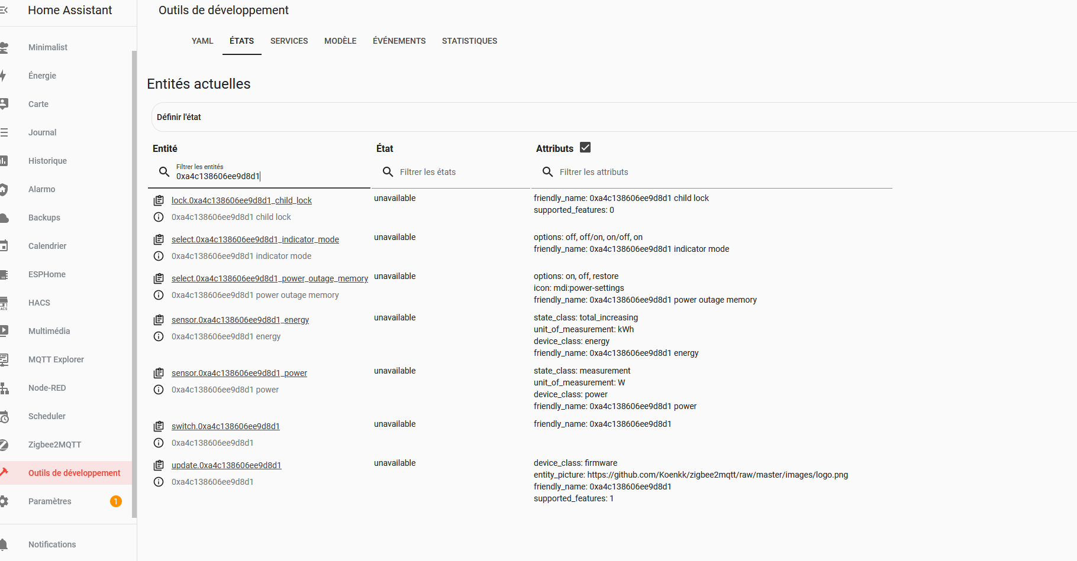Open Alarmo shield icon
The height and width of the screenshot is (561, 1077).
[x=4, y=189]
